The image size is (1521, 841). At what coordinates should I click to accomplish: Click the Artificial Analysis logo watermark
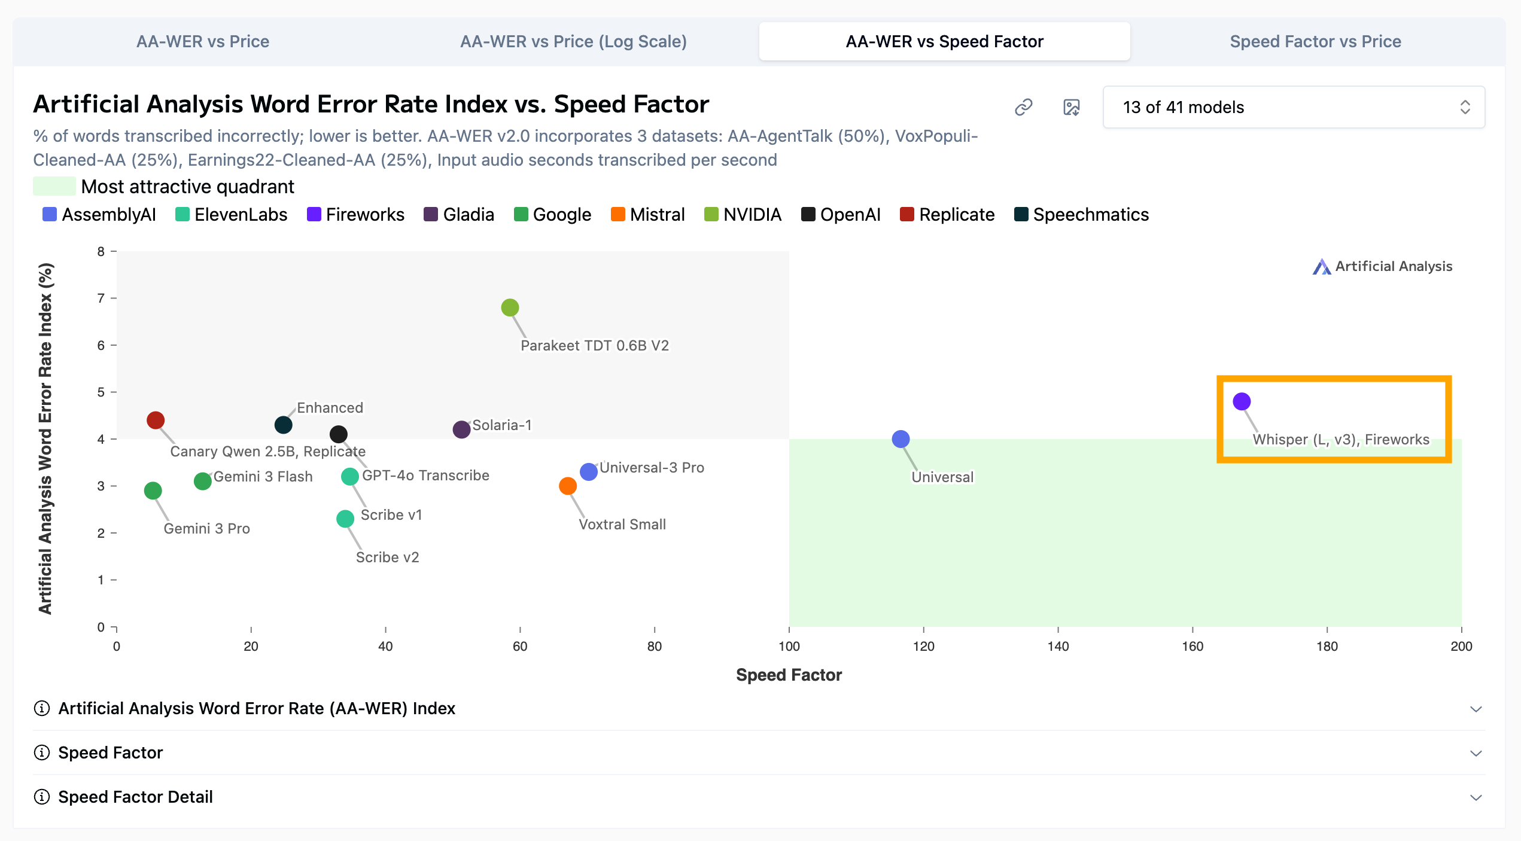coord(1382,266)
